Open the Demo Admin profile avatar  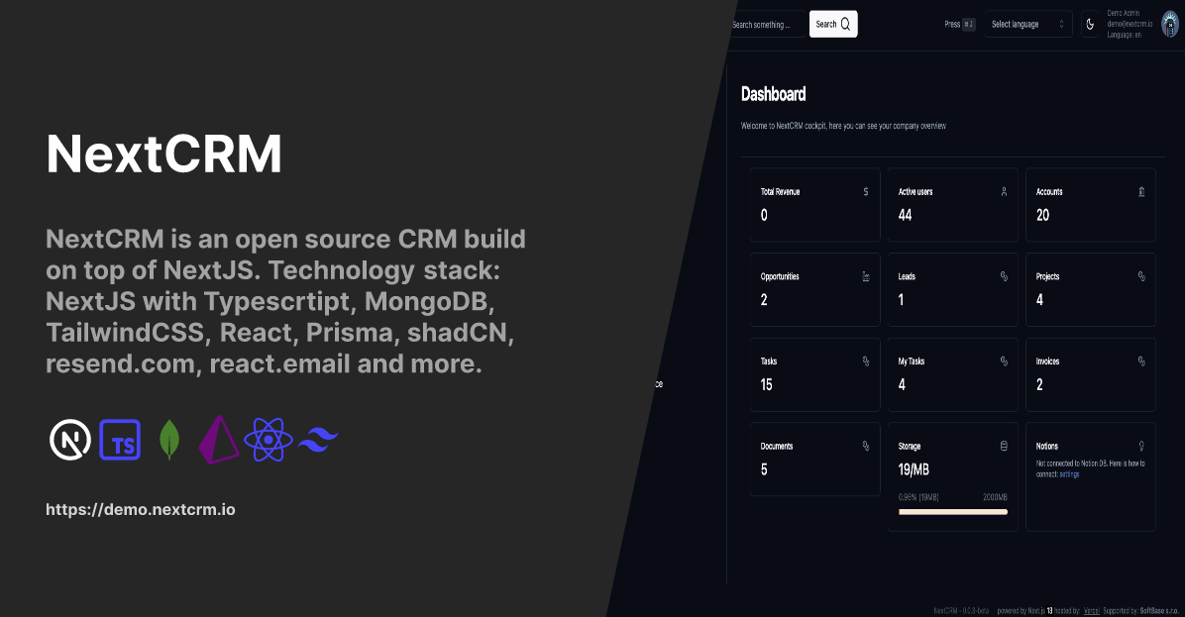coord(1169,23)
